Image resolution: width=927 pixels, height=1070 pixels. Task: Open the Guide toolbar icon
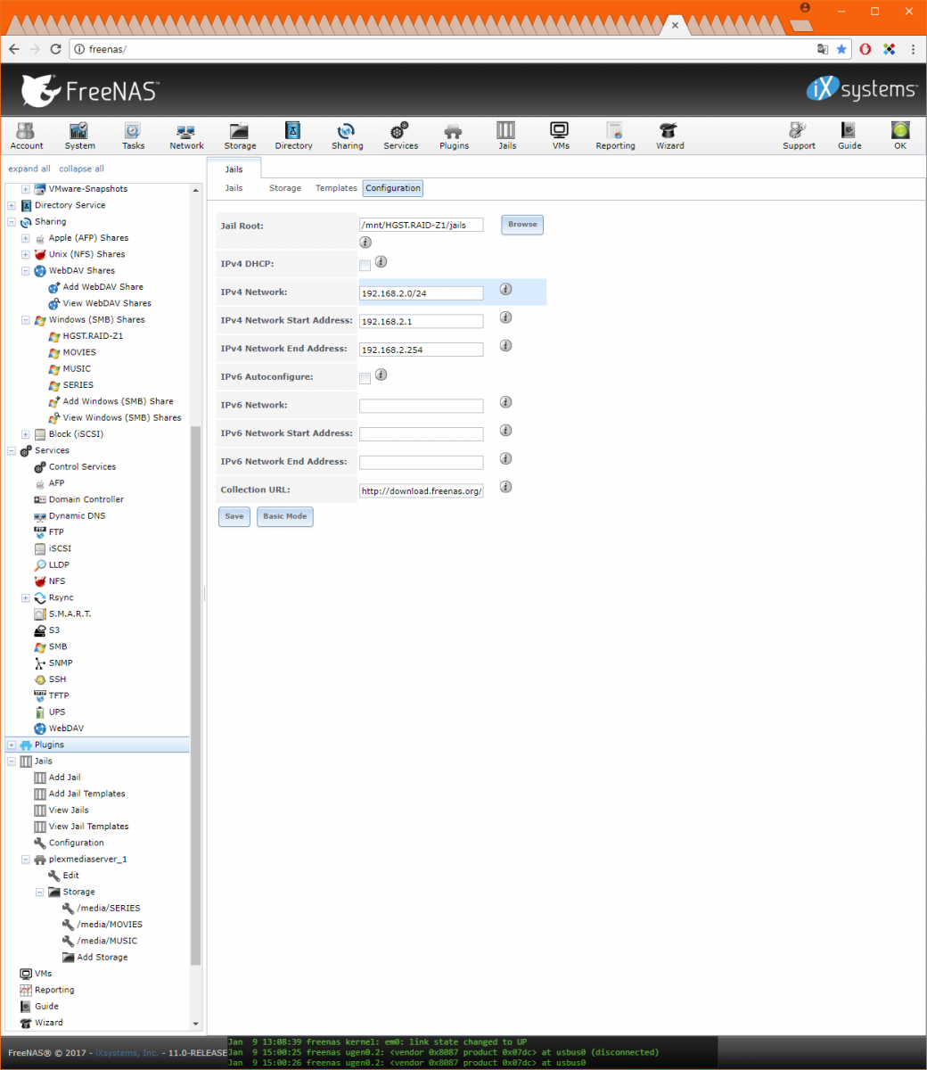(849, 136)
